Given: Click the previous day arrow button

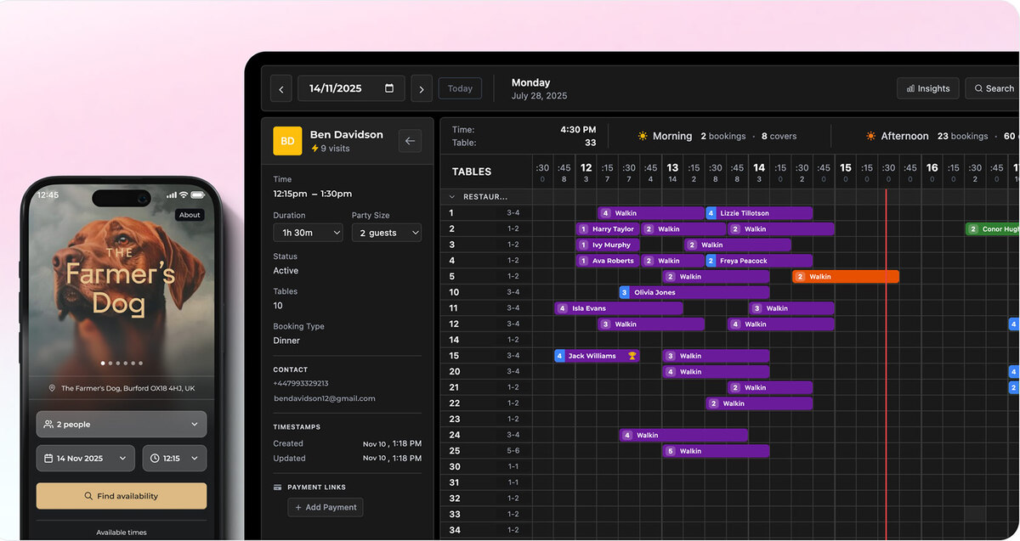Looking at the screenshot, I should (x=281, y=88).
